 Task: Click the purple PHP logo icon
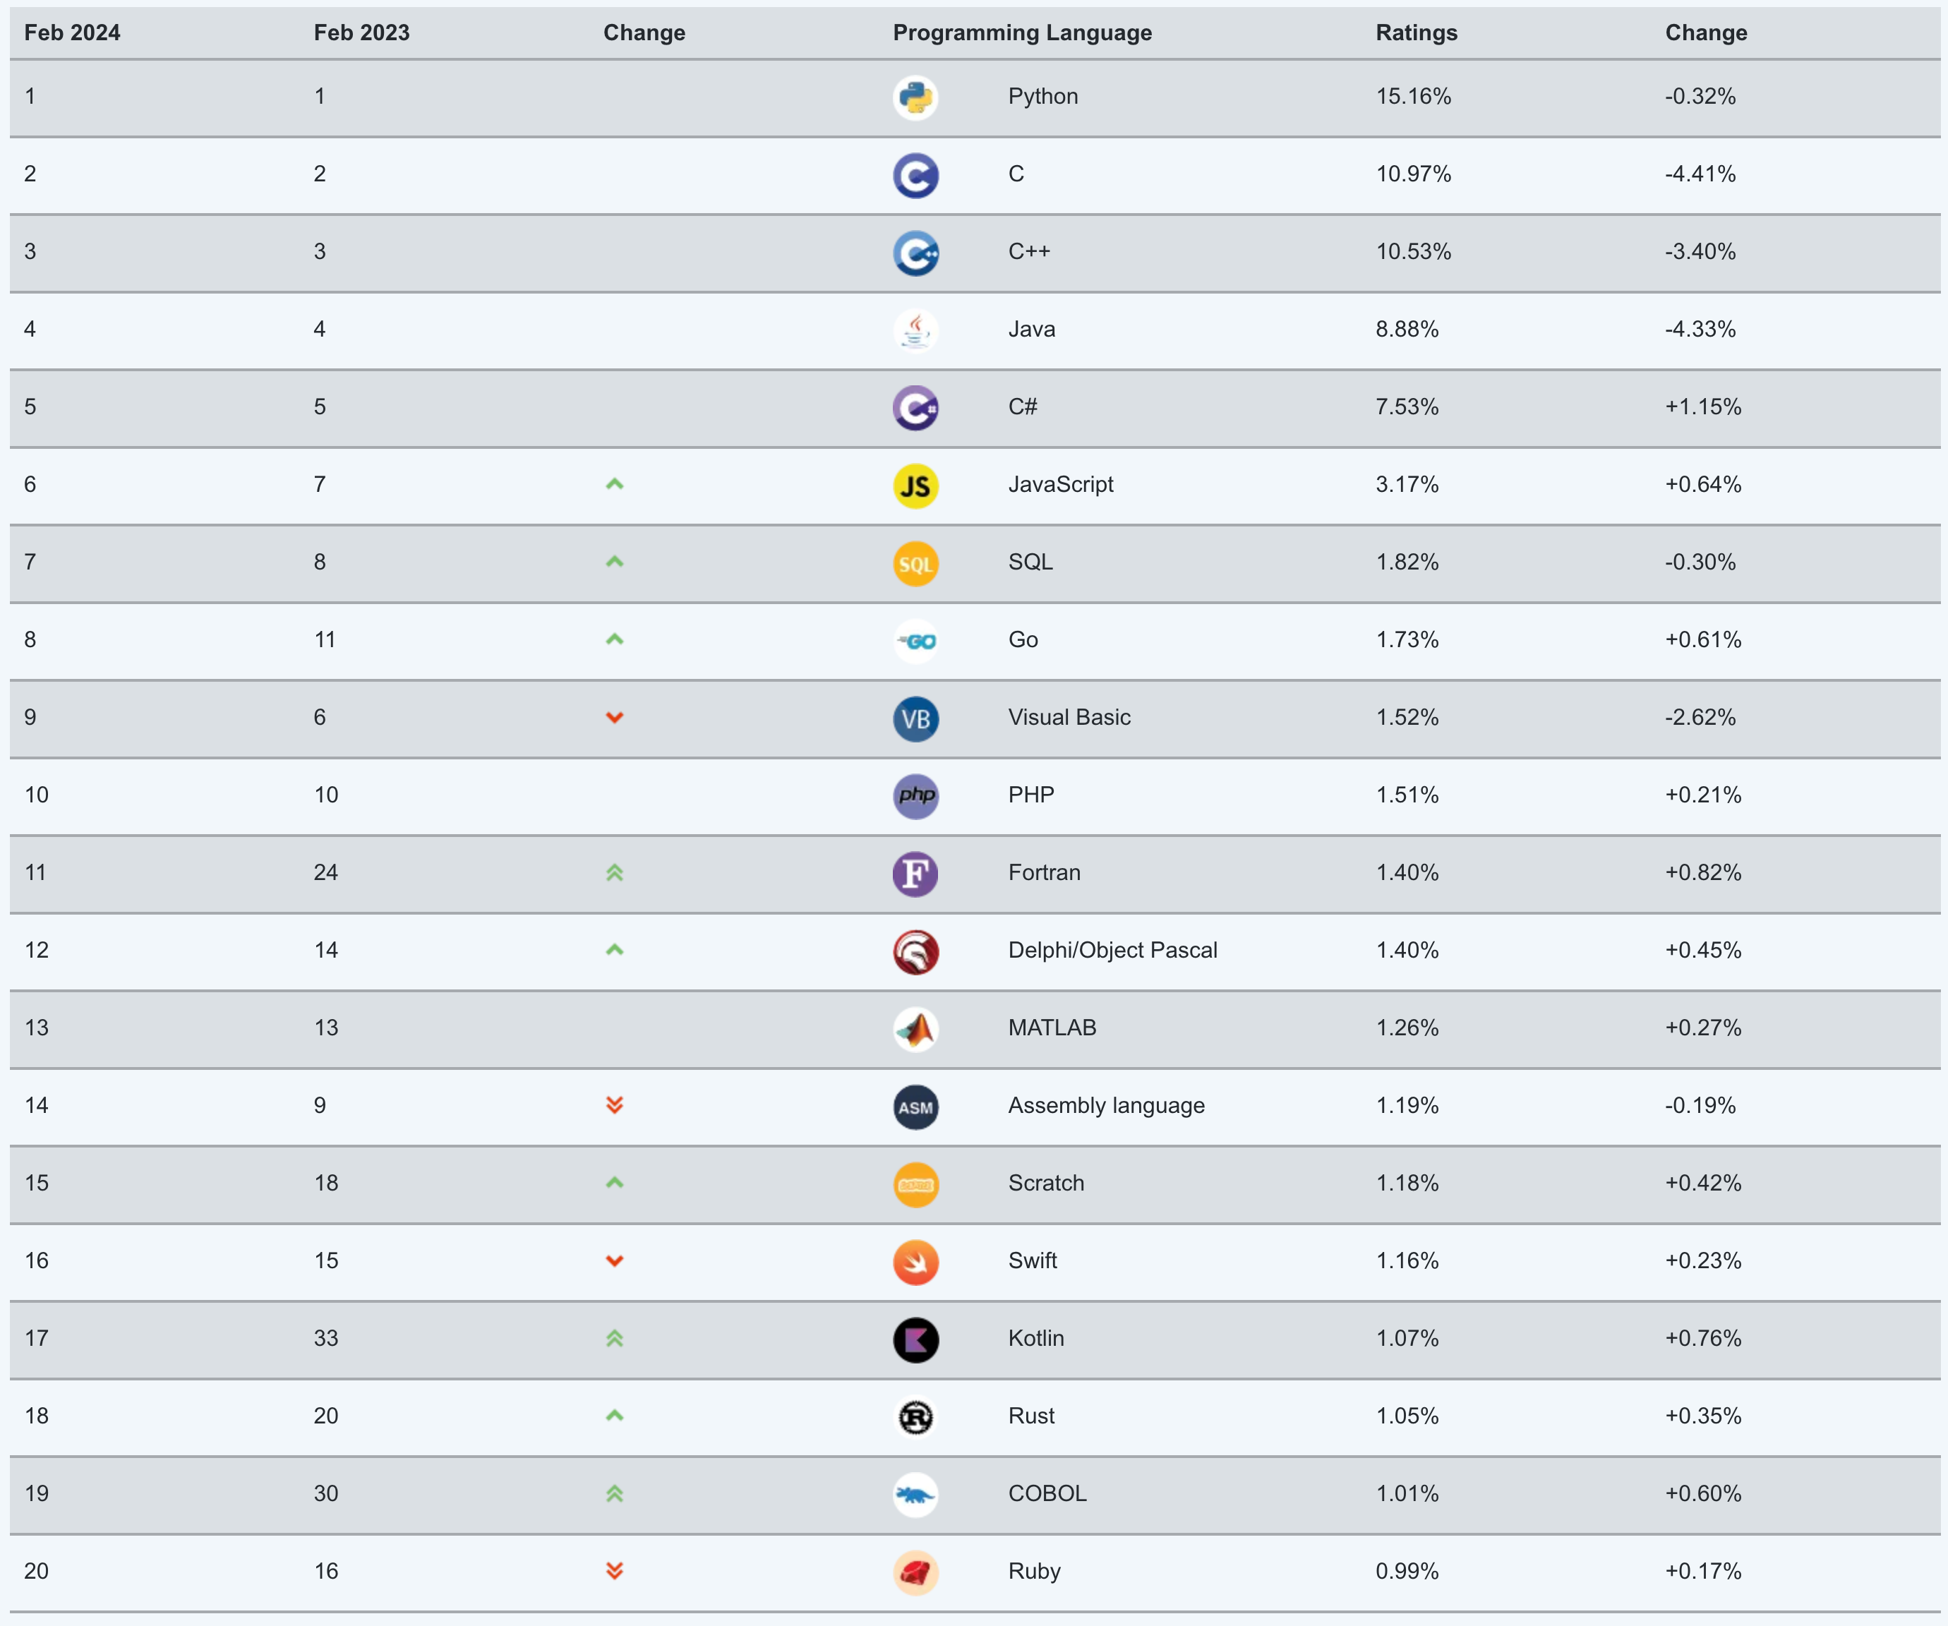click(x=915, y=796)
